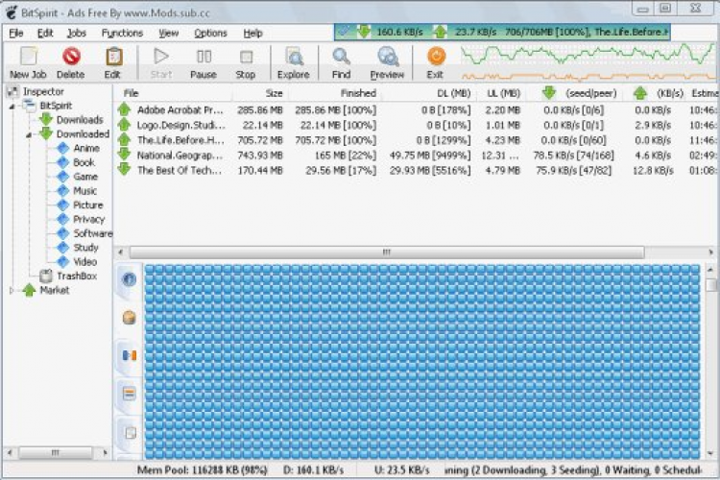Click the blue-orange blocks tab icon
720x480 pixels.
point(129,355)
